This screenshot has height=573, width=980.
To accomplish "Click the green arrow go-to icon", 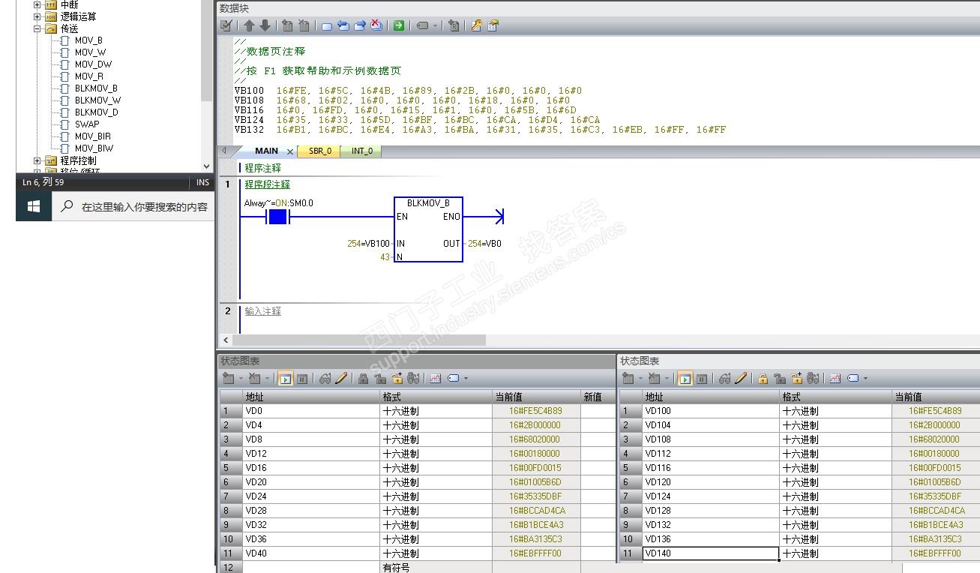I will pyautogui.click(x=399, y=25).
